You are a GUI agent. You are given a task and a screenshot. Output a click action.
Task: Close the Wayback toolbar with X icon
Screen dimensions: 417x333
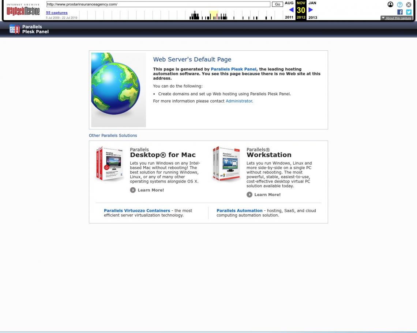click(x=409, y=4)
